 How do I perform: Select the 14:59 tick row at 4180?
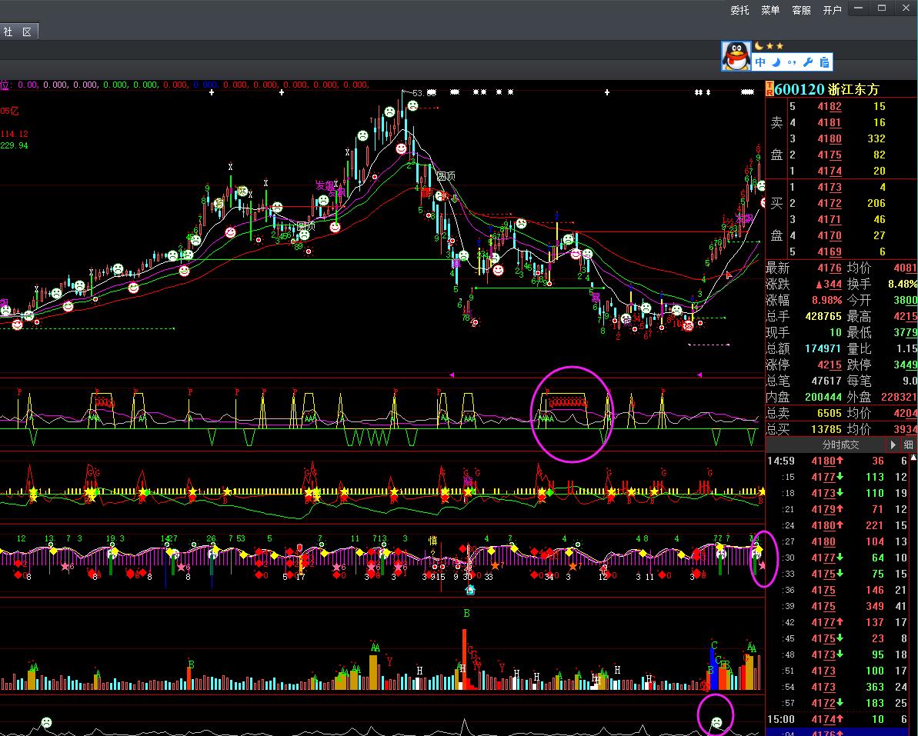pyautogui.click(x=839, y=461)
